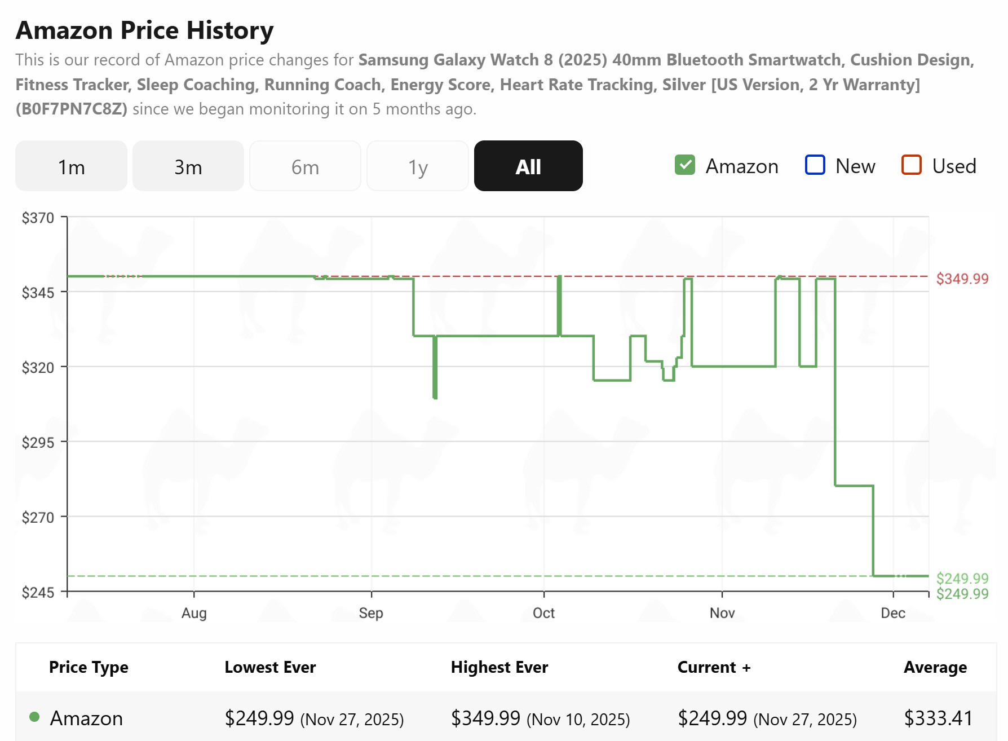Enable the Used price checkbox
The image size is (1008, 741).
[911, 165]
